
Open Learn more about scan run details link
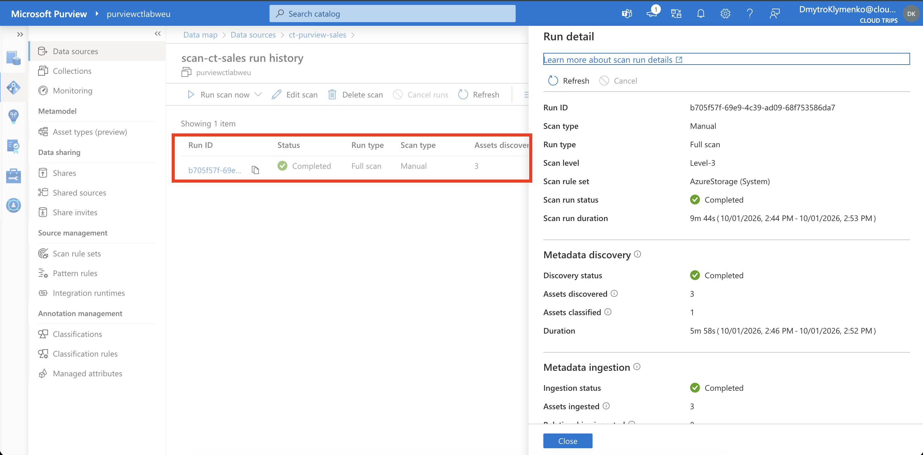click(613, 60)
